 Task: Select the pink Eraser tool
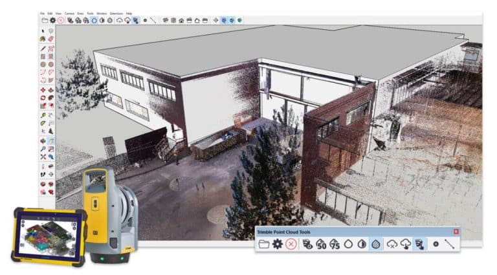pyautogui.click(x=51, y=39)
